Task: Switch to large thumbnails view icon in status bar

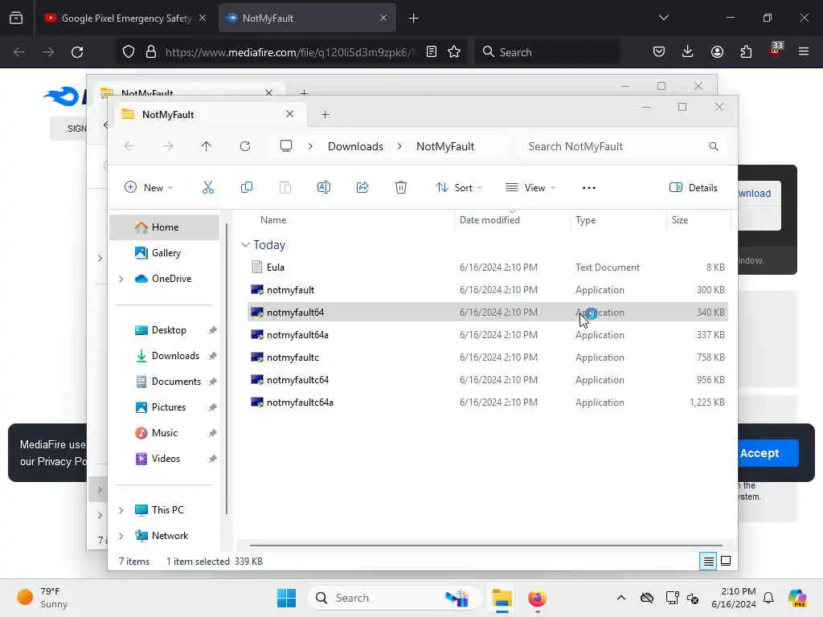Action: [726, 561]
